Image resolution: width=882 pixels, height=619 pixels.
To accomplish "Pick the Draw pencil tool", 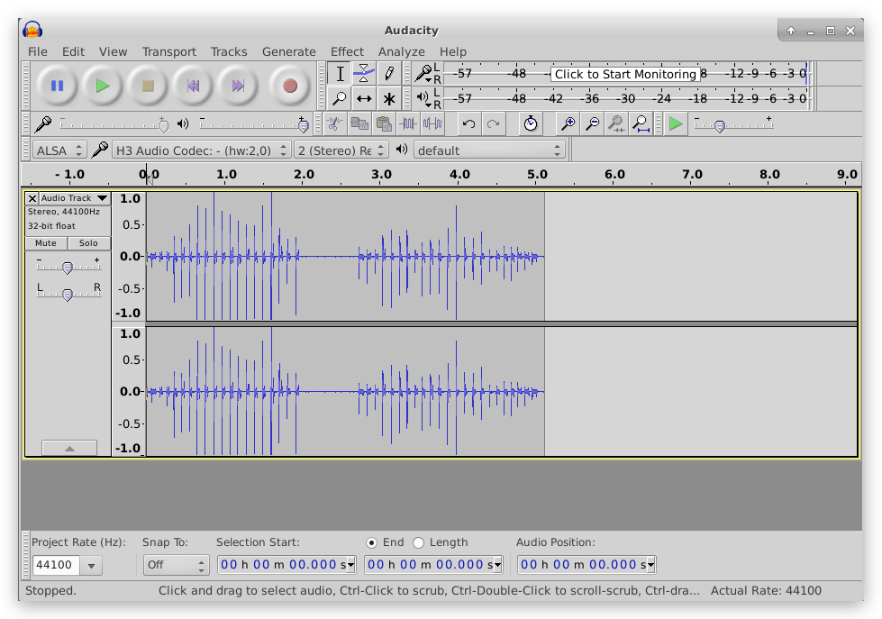I will (x=388, y=74).
